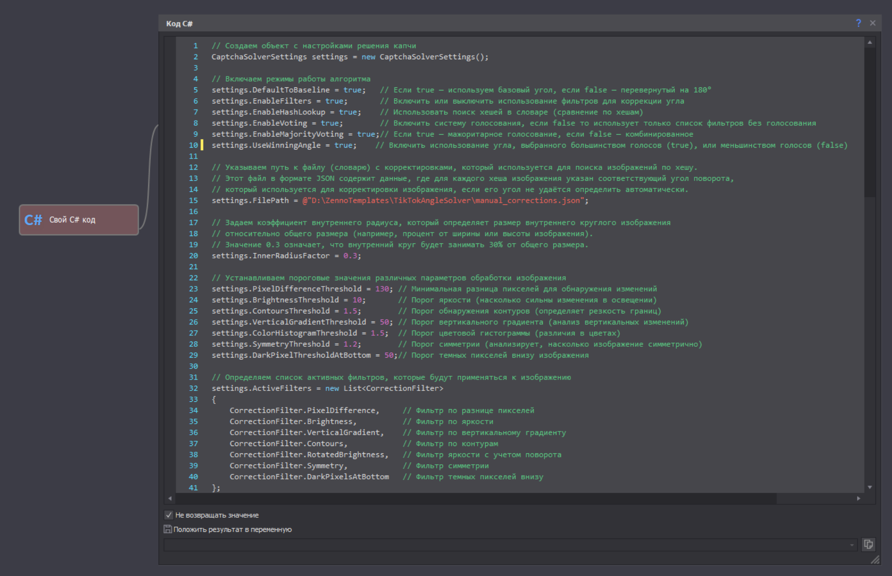Screen dimensions: 892x576
Task: Open help via the blue question mark
Action: pyautogui.click(x=858, y=23)
